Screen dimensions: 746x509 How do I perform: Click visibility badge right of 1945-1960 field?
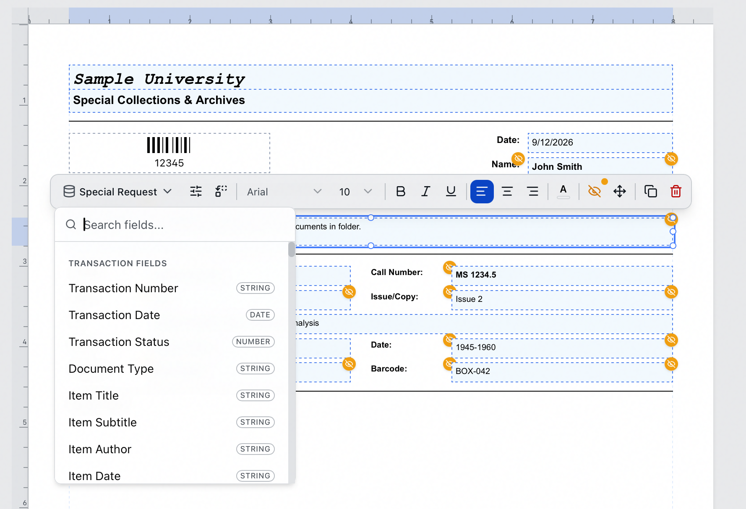tap(671, 340)
